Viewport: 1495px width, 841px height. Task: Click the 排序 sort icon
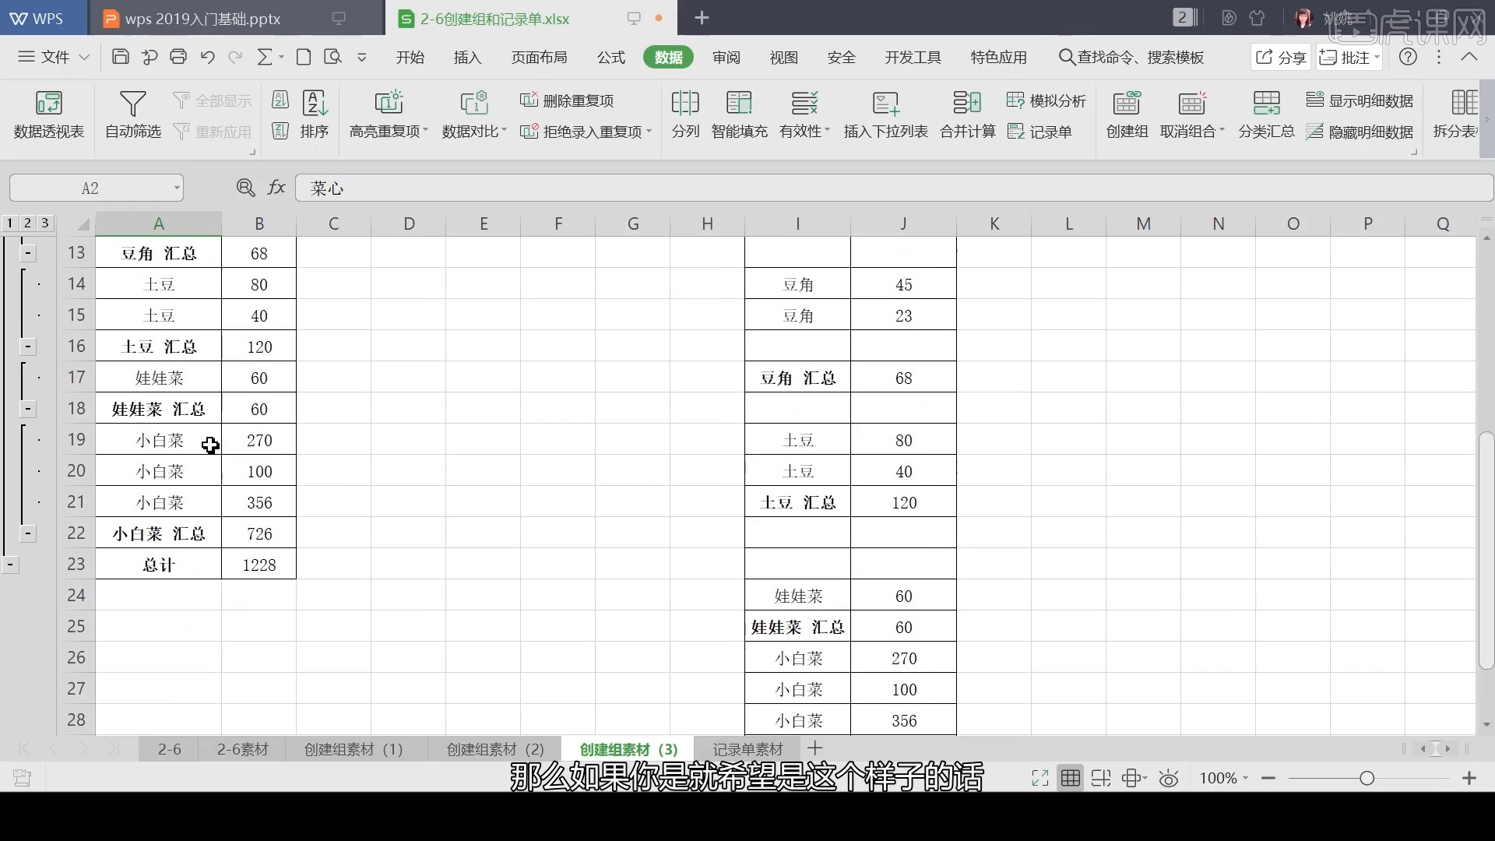[x=315, y=114]
